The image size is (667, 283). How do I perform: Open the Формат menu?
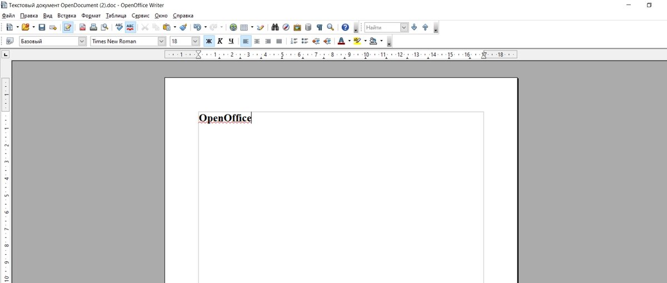pyautogui.click(x=91, y=16)
